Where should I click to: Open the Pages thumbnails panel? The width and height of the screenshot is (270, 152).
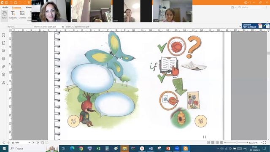click(x=3, y=43)
